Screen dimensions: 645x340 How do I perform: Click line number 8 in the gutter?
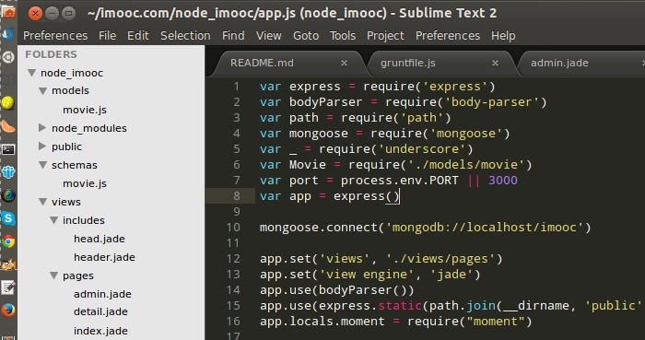click(237, 196)
